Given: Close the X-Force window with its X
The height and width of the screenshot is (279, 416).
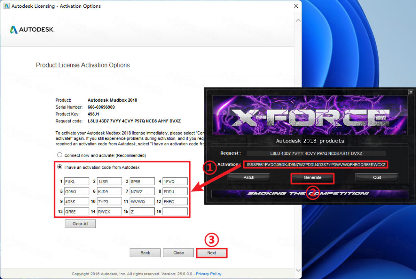Looking at the screenshot, I should point(411,92).
